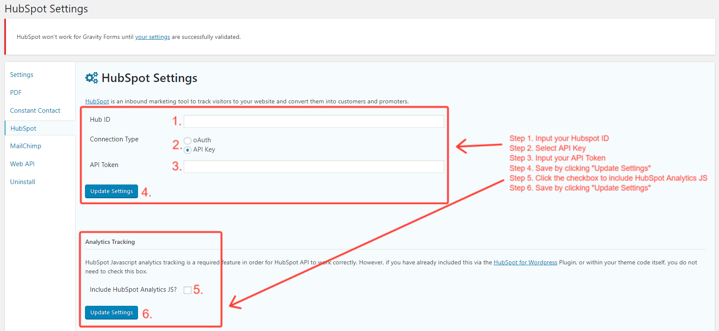
Task: Open the Settings sidebar tab
Action: [x=22, y=75]
